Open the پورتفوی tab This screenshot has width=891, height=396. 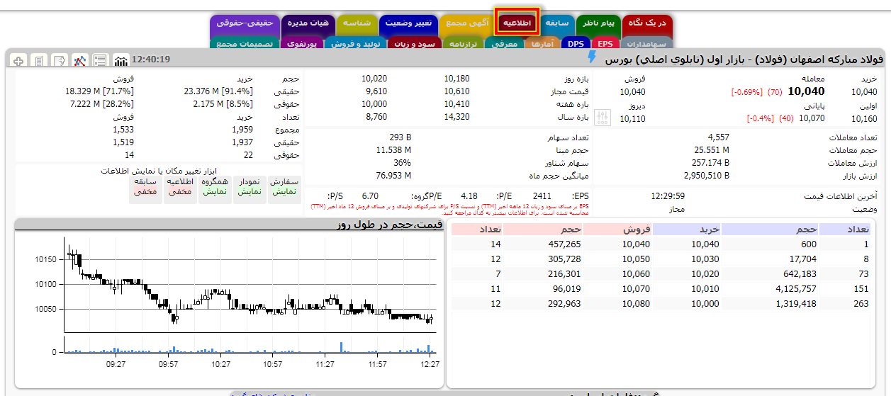tap(303, 44)
